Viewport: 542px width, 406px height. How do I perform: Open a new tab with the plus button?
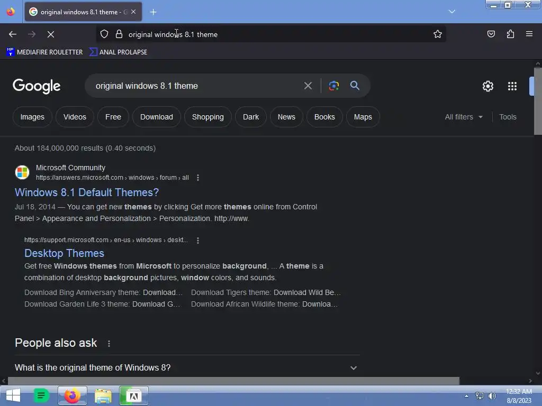(x=153, y=12)
